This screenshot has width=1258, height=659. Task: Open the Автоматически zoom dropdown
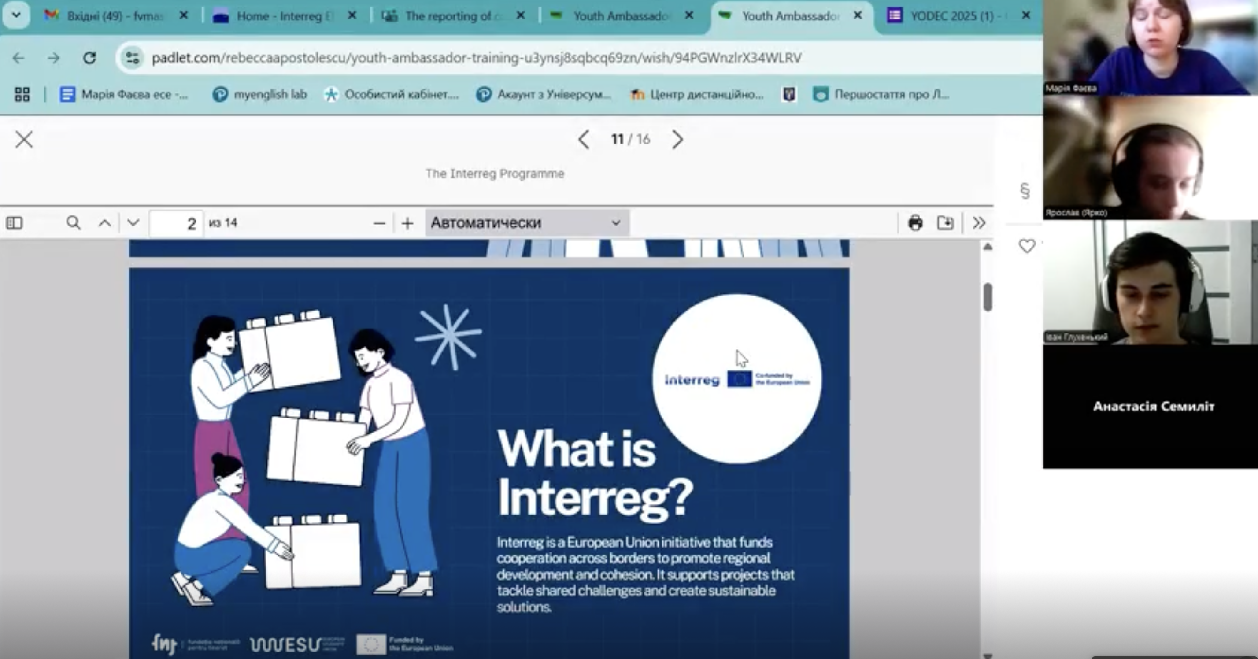(x=526, y=223)
